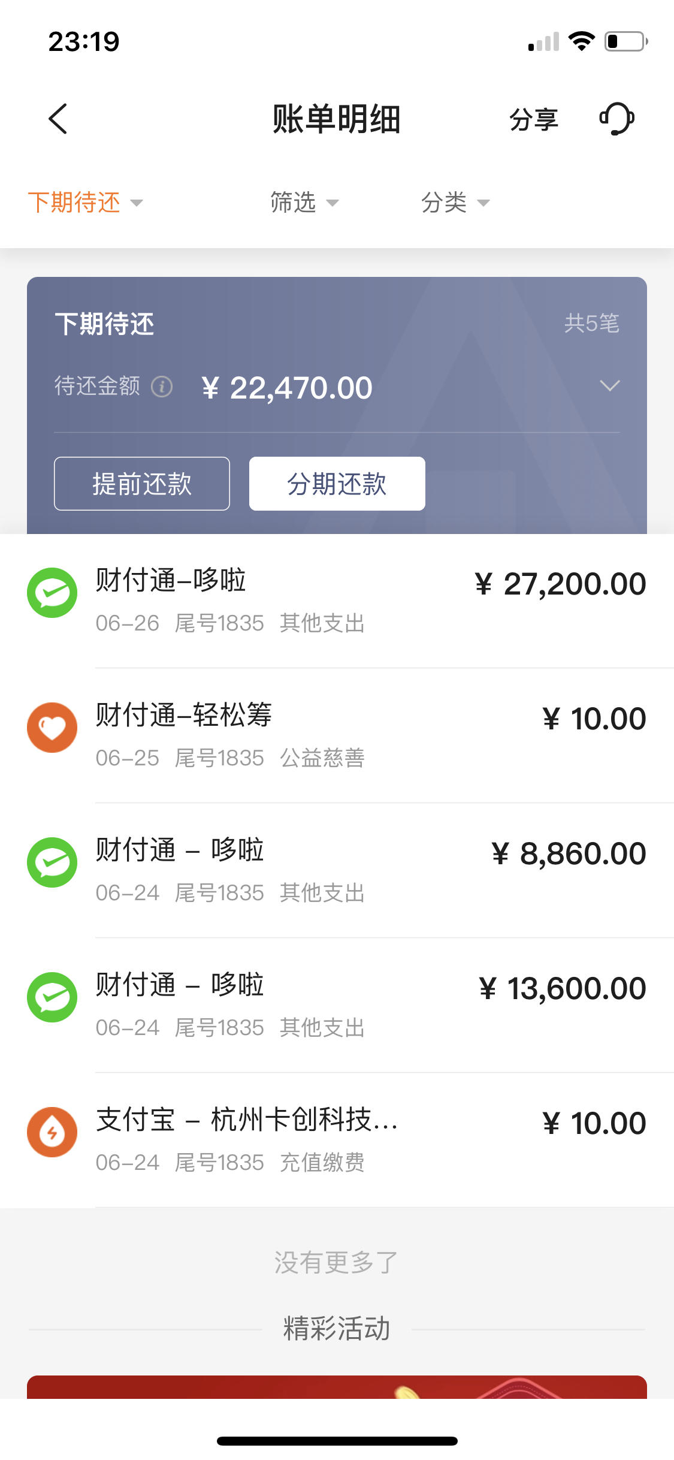Open the 财付通-轻松筹 transaction entry
Screen dimensions: 674x1460
point(337,735)
